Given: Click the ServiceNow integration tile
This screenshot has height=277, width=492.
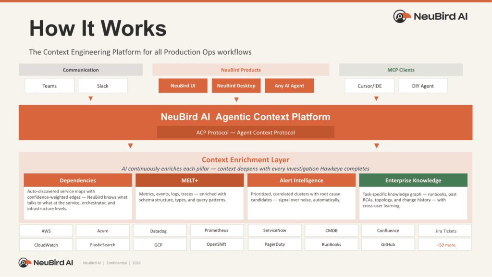Looking at the screenshot, I should click(x=274, y=230).
